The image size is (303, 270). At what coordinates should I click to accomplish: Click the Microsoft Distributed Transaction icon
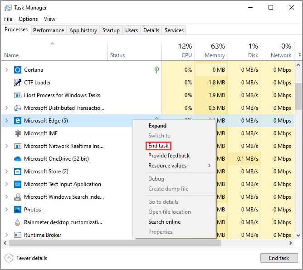[x=18, y=108]
